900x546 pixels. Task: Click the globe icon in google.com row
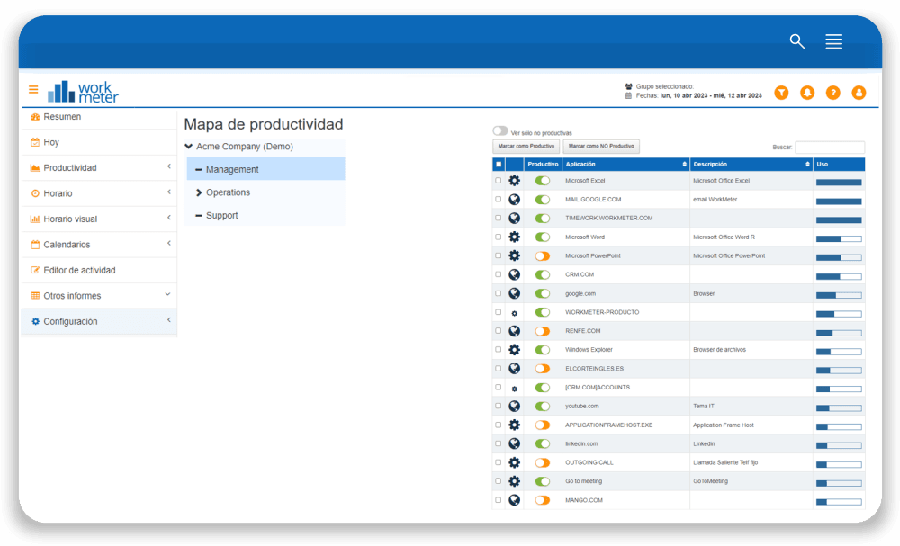(x=514, y=293)
